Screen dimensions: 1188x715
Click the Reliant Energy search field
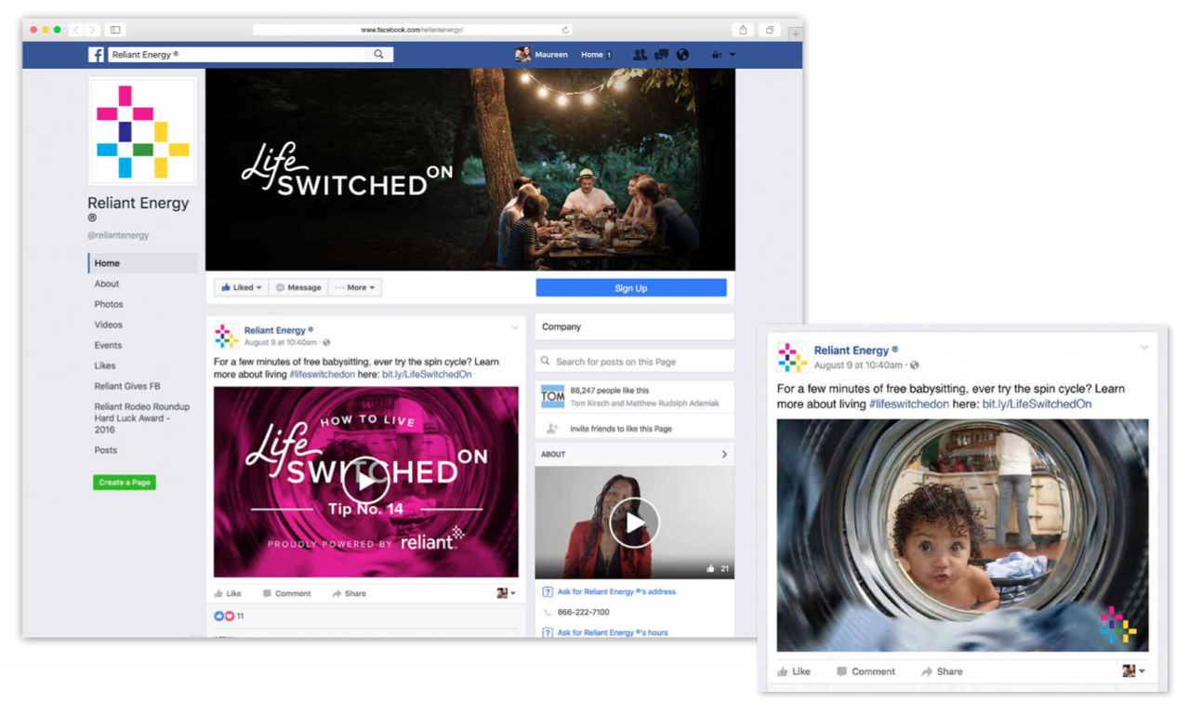point(250,55)
